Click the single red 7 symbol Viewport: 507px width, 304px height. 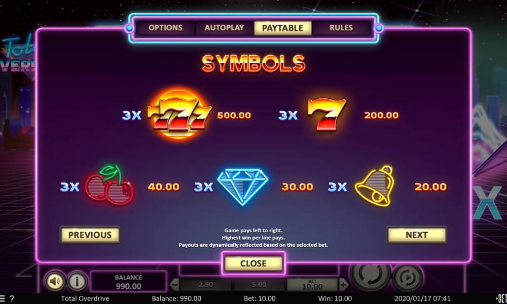(x=327, y=115)
